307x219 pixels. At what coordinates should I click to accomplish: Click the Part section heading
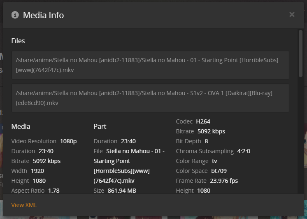[100, 126]
